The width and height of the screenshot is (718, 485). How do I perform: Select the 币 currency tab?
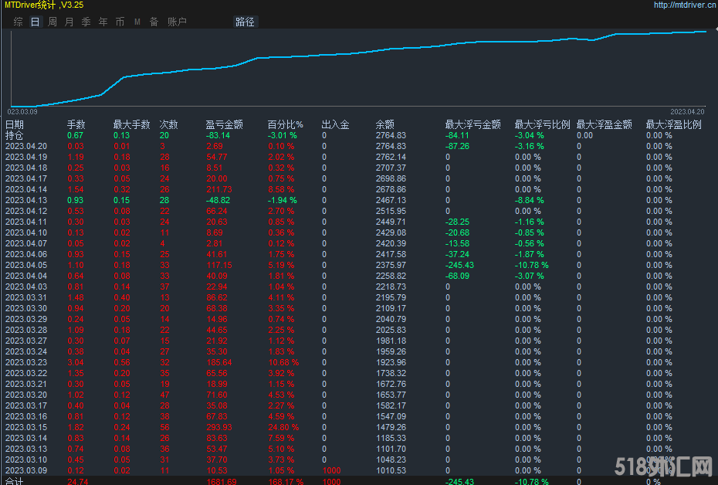point(120,22)
